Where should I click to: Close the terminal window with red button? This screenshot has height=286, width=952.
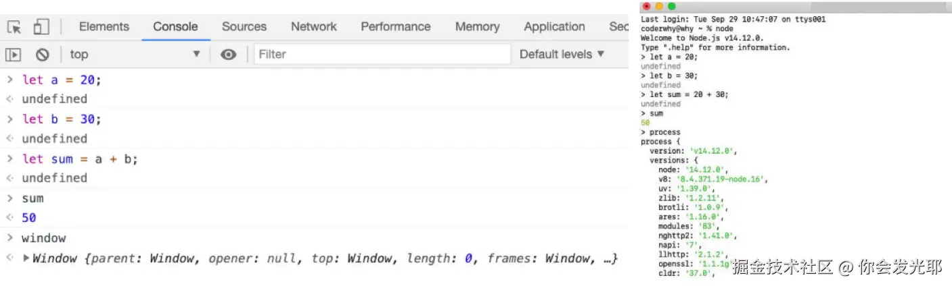coord(647,6)
